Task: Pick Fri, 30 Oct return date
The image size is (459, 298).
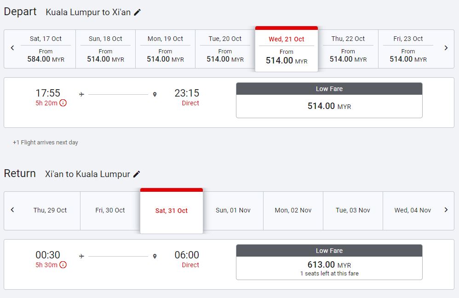Action: pos(110,210)
